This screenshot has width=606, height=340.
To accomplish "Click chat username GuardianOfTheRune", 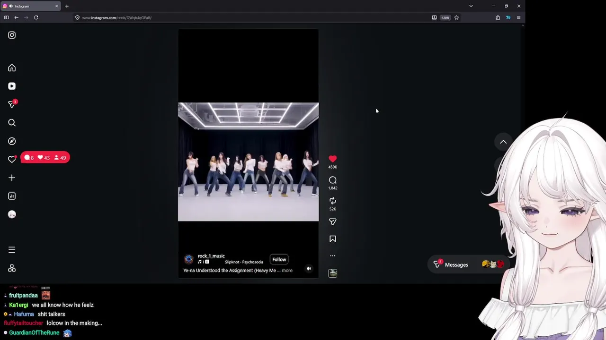I will 34,332.
